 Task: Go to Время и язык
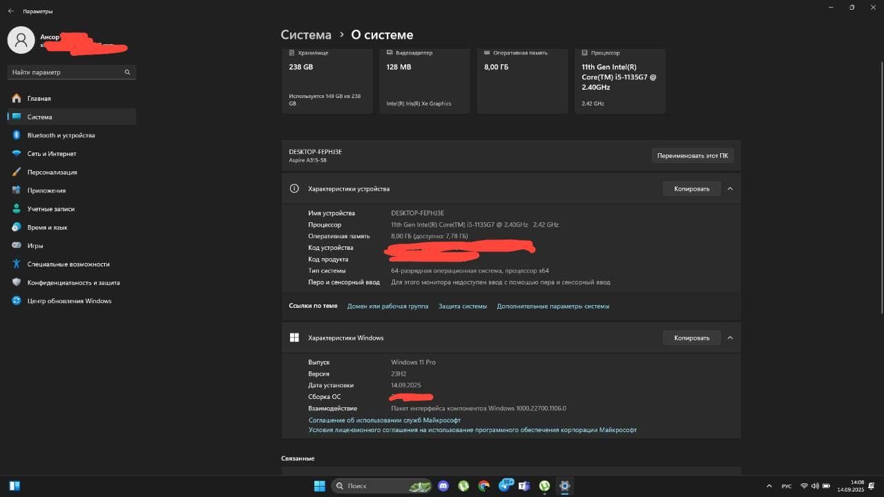(72, 227)
